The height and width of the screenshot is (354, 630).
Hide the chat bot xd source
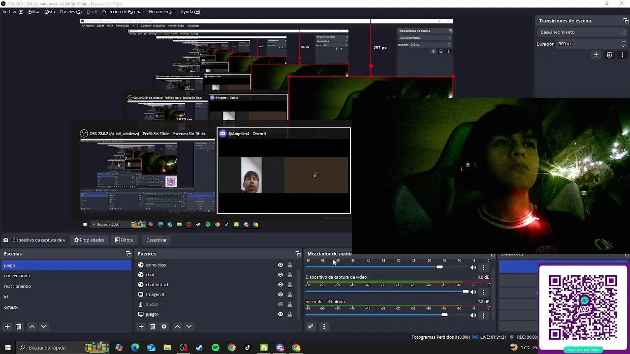(x=281, y=285)
